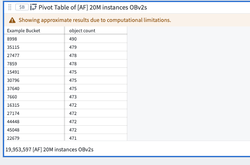Click count 472 in the 27174 row
This screenshot has height=165, width=250.
pyautogui.click(x=96, y=113)
